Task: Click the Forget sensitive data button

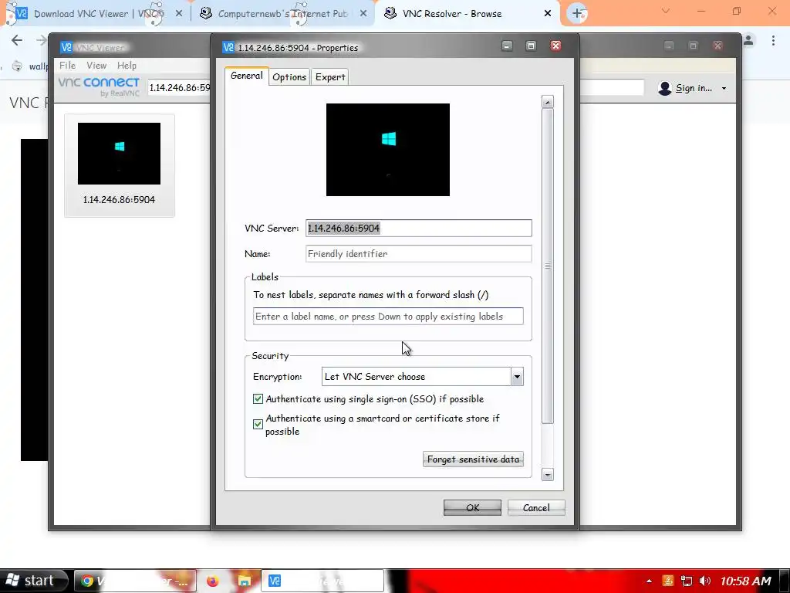Action: click(473, 459)
